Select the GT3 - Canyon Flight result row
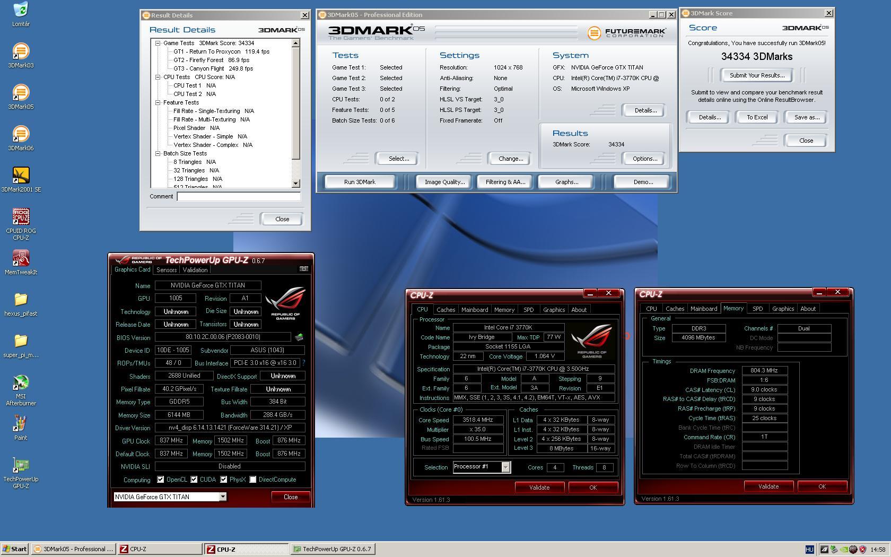Viewport: 891px width, 557px height. (x=213, y=68)
